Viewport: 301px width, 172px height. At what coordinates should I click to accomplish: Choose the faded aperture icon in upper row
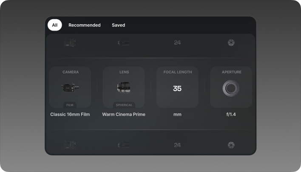[231, 43]
